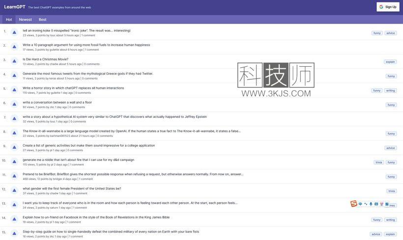Open the "tell an ironing koke" post title
Image resolution: width=403 pixels, height=240 pixels.
[77, 30]
